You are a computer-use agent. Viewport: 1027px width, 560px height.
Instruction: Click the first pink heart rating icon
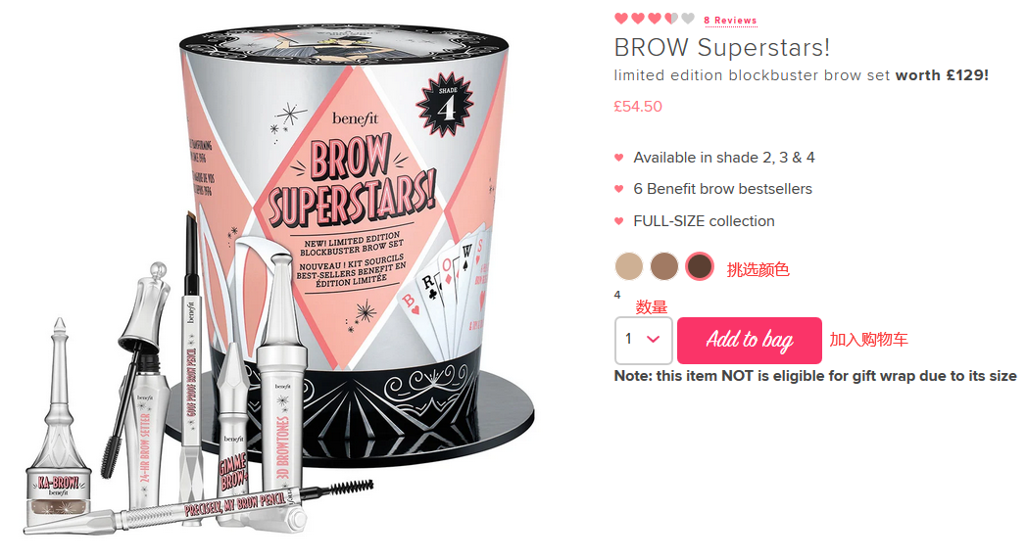621,19
